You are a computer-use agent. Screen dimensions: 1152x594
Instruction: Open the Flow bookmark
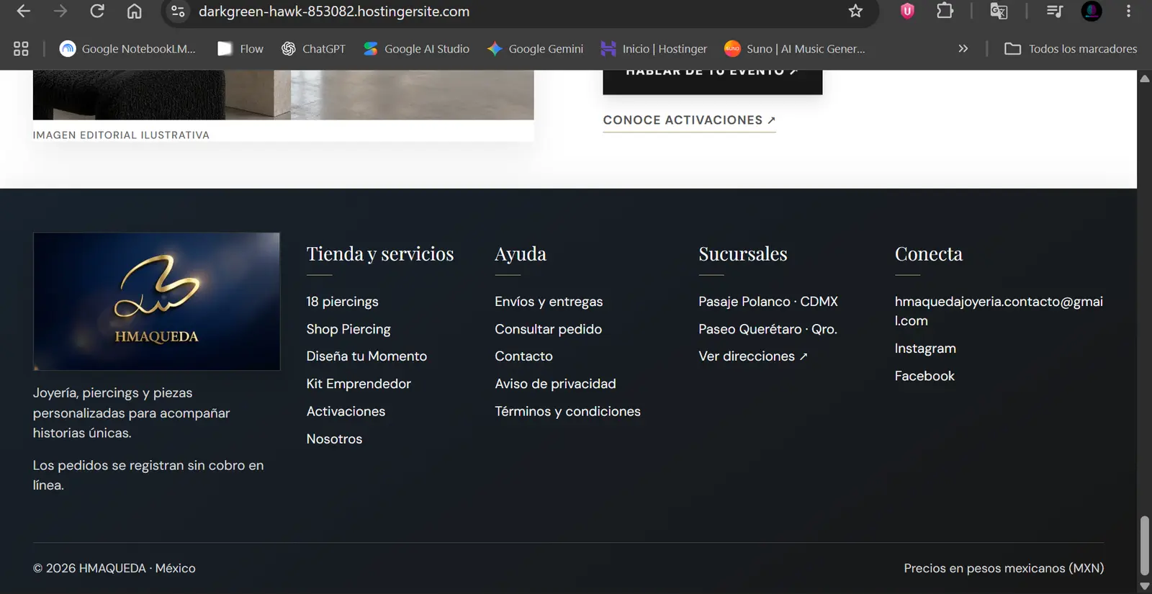tap(240, 48)
